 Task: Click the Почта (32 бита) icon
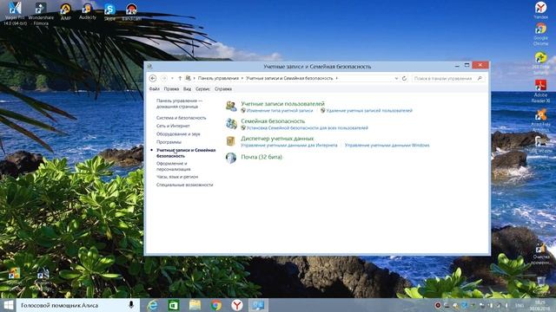231,158
